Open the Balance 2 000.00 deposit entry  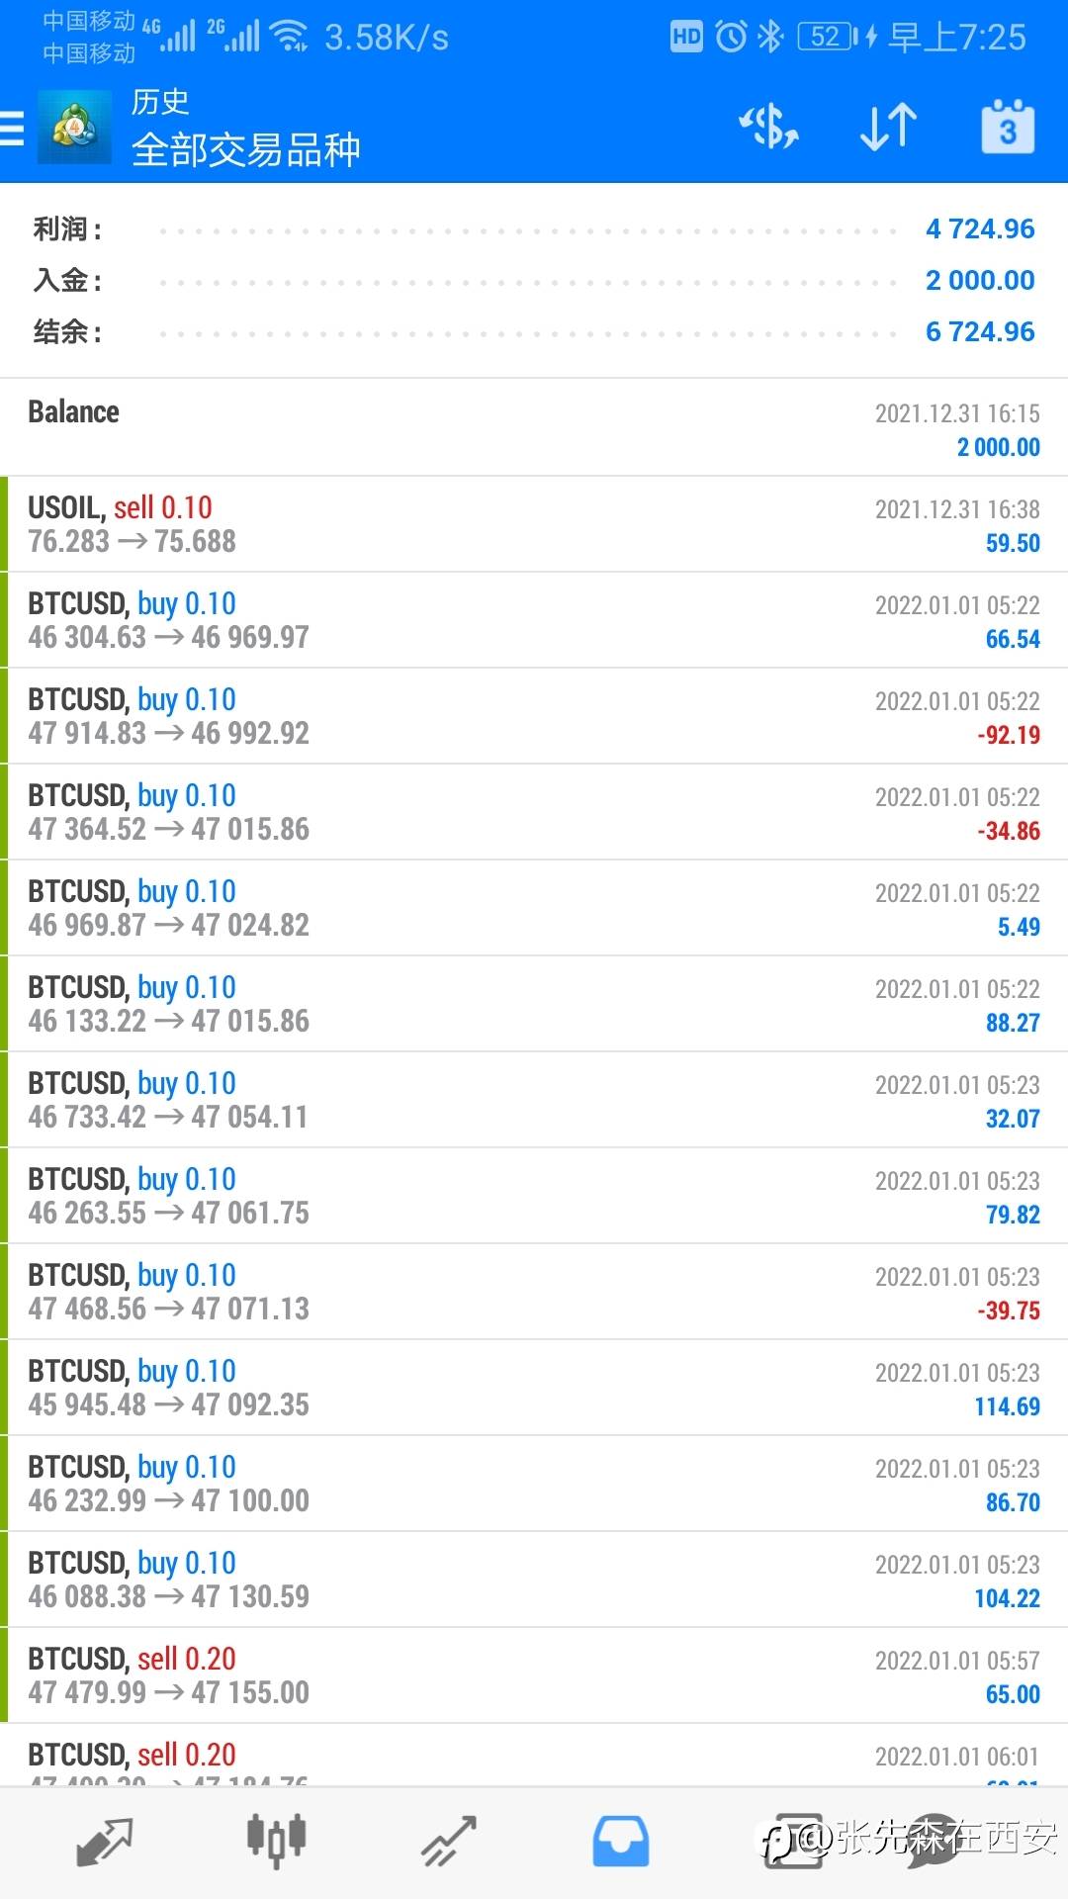click(x=534, y=427)
